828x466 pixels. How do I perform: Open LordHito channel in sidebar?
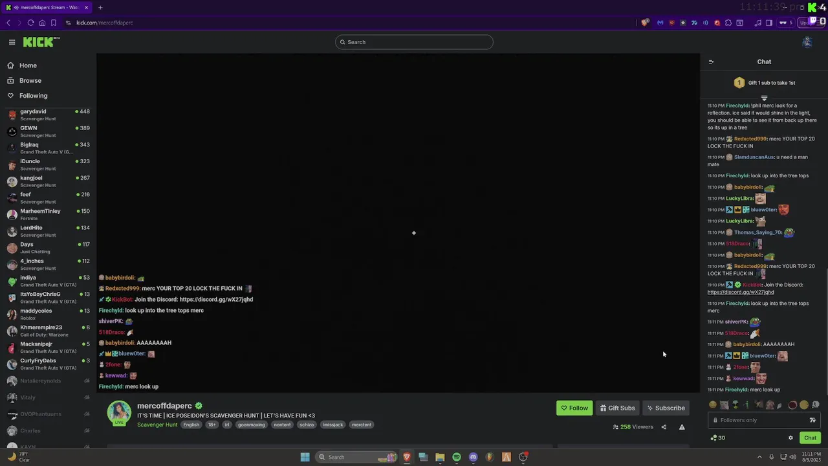click(x=49, y=231)
